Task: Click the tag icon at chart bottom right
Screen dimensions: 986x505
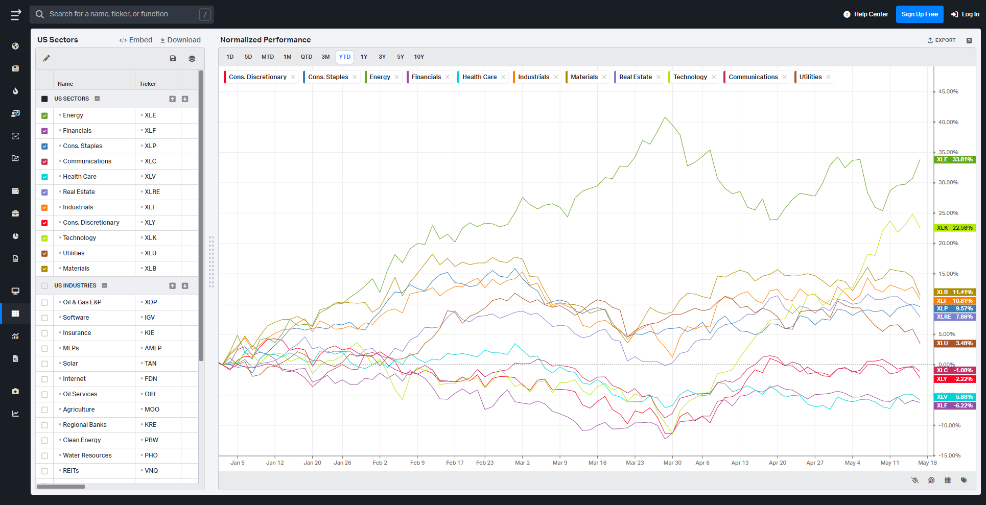Action: click(x=964, y=480)
